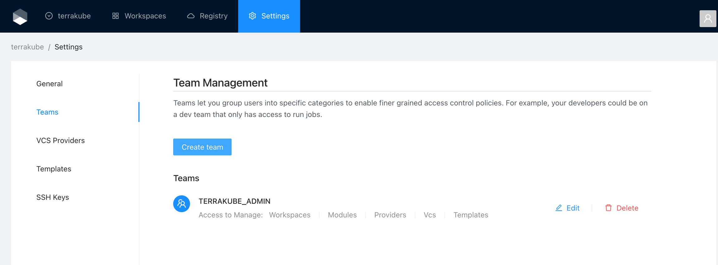The width and height of the screenshot is (718, 265).
Task: Click the pencil icon for TERRAKUBE_ADMIN
Action: (559, 208)
